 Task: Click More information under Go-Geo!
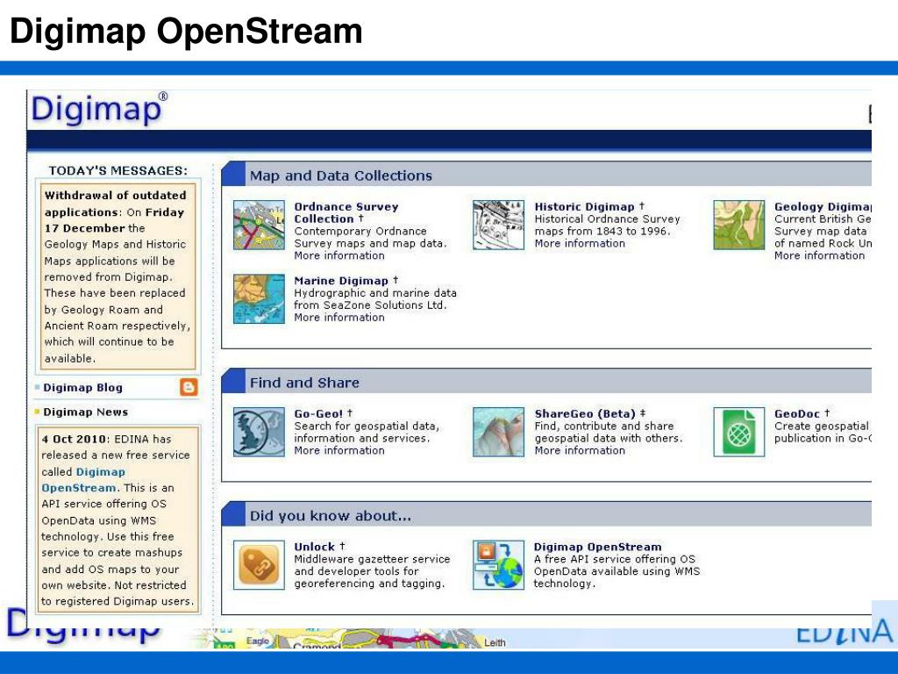339,451
